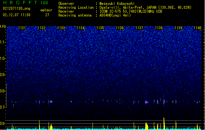The height and width of the screenshot is (130, 205).
Task: Click the bright meteor echo blob after 1137
Action: point(147,102)
